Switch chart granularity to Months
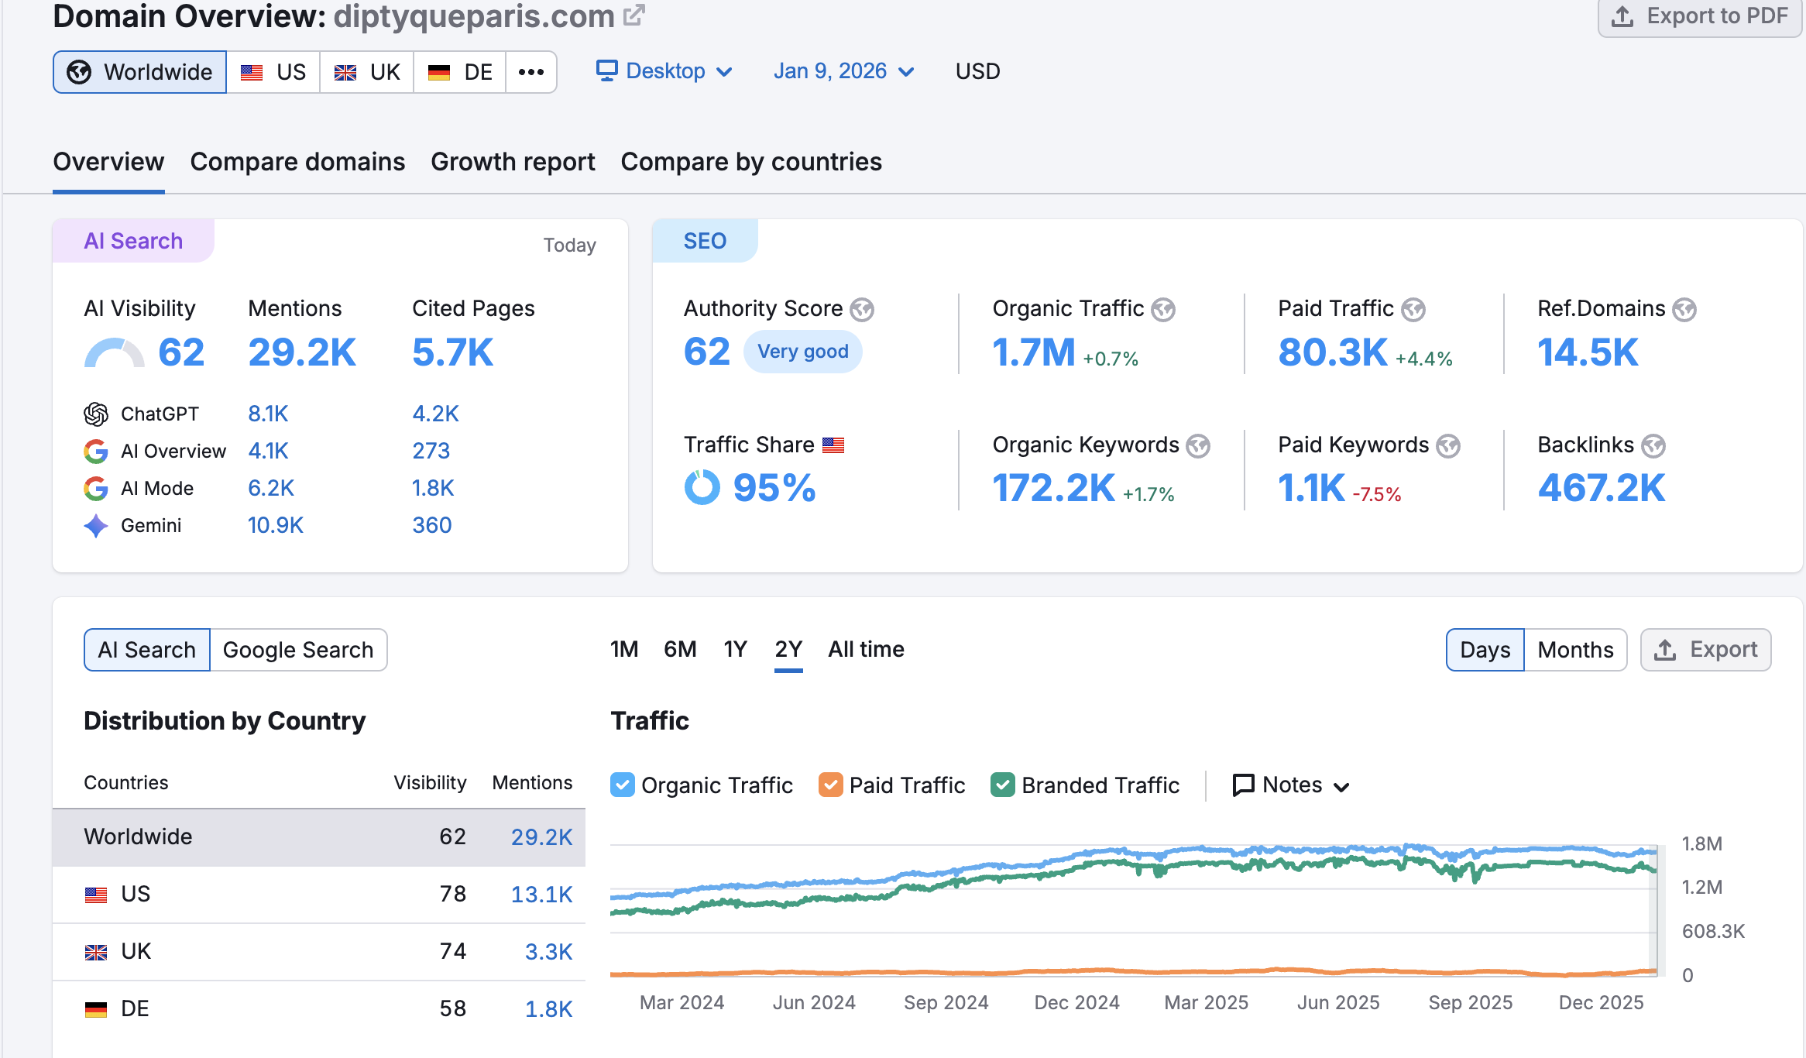 1576,650
